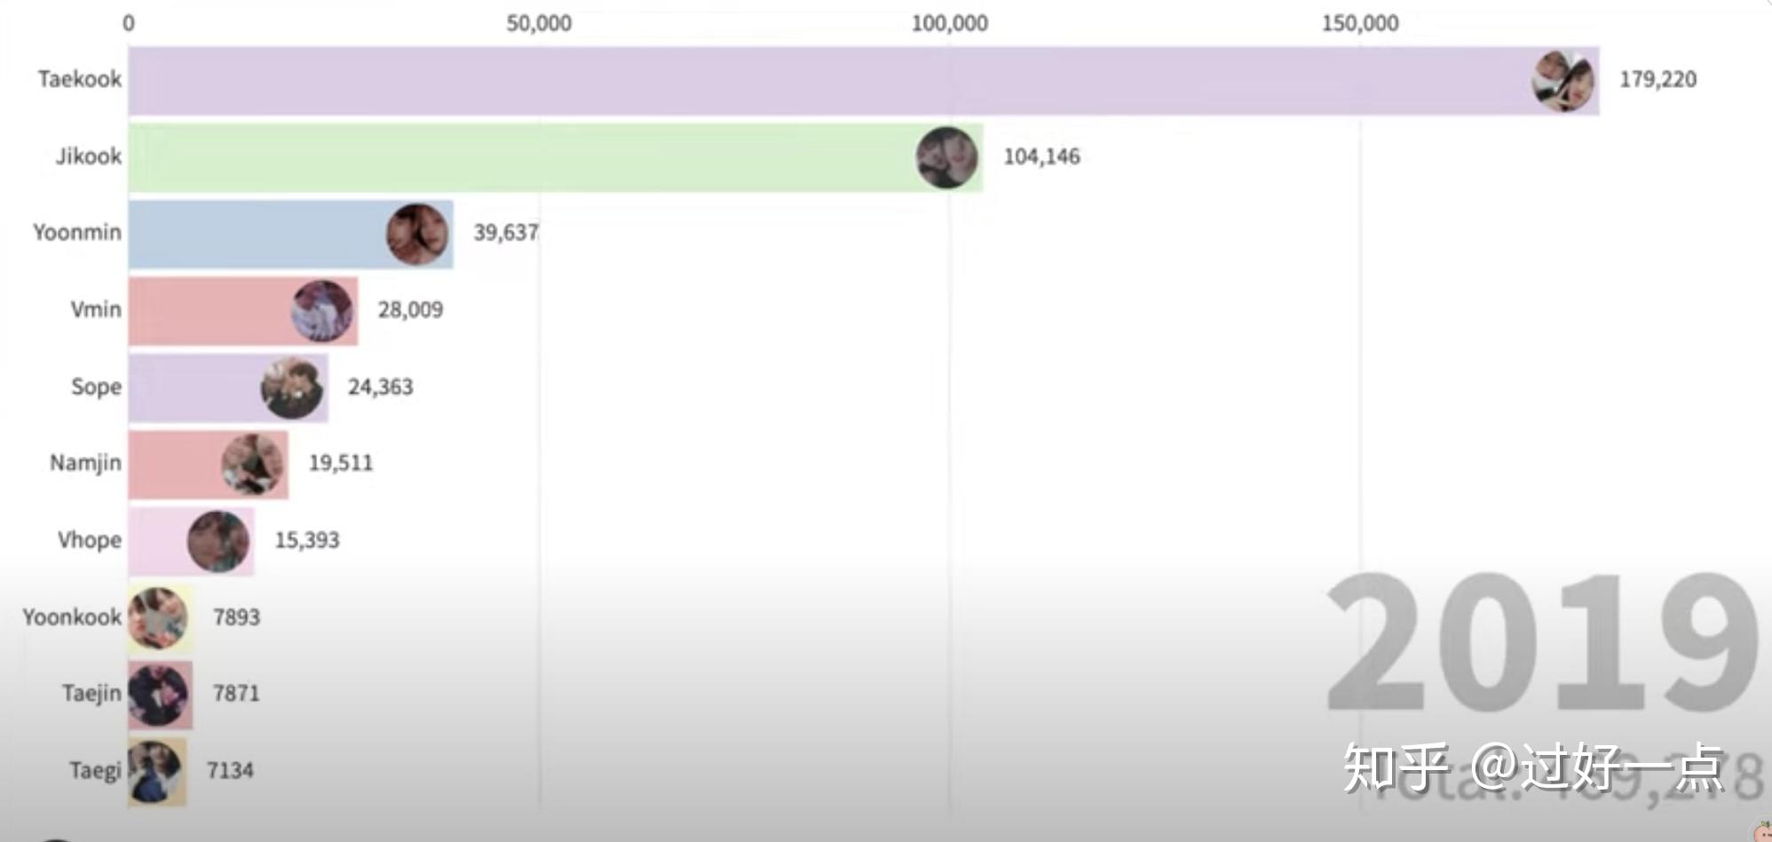Select the Vhope circular avatar

click(218, 541)
